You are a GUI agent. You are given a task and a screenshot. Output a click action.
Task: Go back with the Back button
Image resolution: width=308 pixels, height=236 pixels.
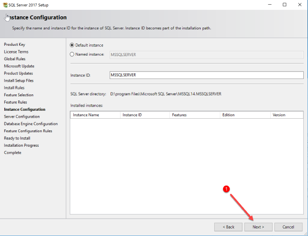pos(228,227)
